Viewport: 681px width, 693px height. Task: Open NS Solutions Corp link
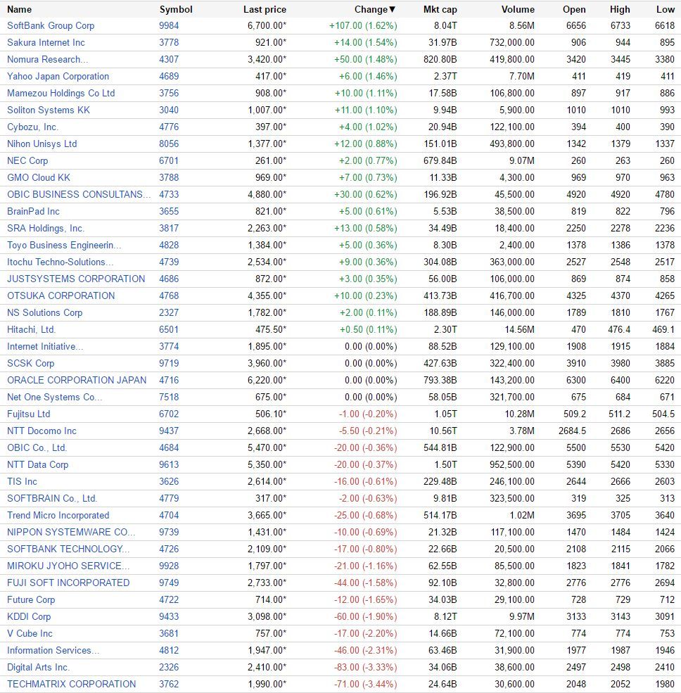coord(44,312)
